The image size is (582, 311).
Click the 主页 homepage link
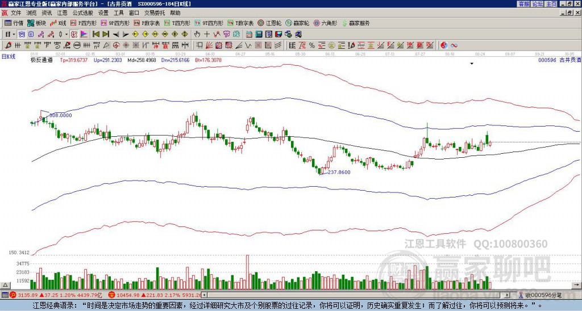[x=551, y=4]
